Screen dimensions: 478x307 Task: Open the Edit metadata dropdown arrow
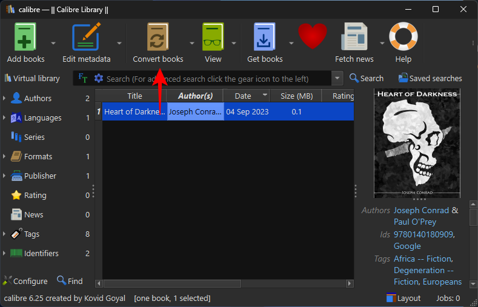click(119, 43)
